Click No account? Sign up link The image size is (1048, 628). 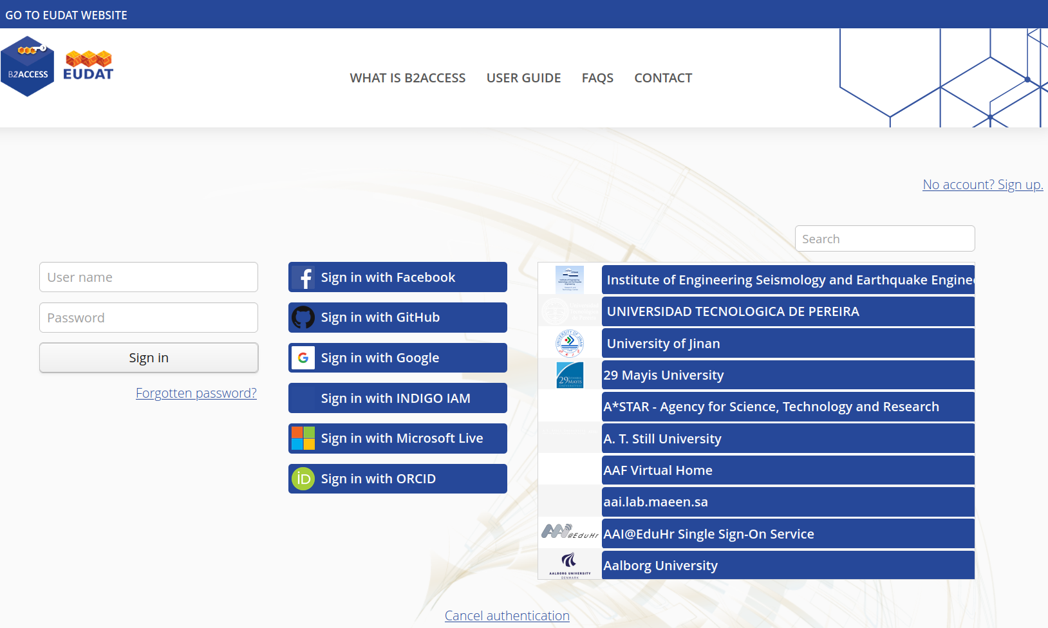[982, 185]
